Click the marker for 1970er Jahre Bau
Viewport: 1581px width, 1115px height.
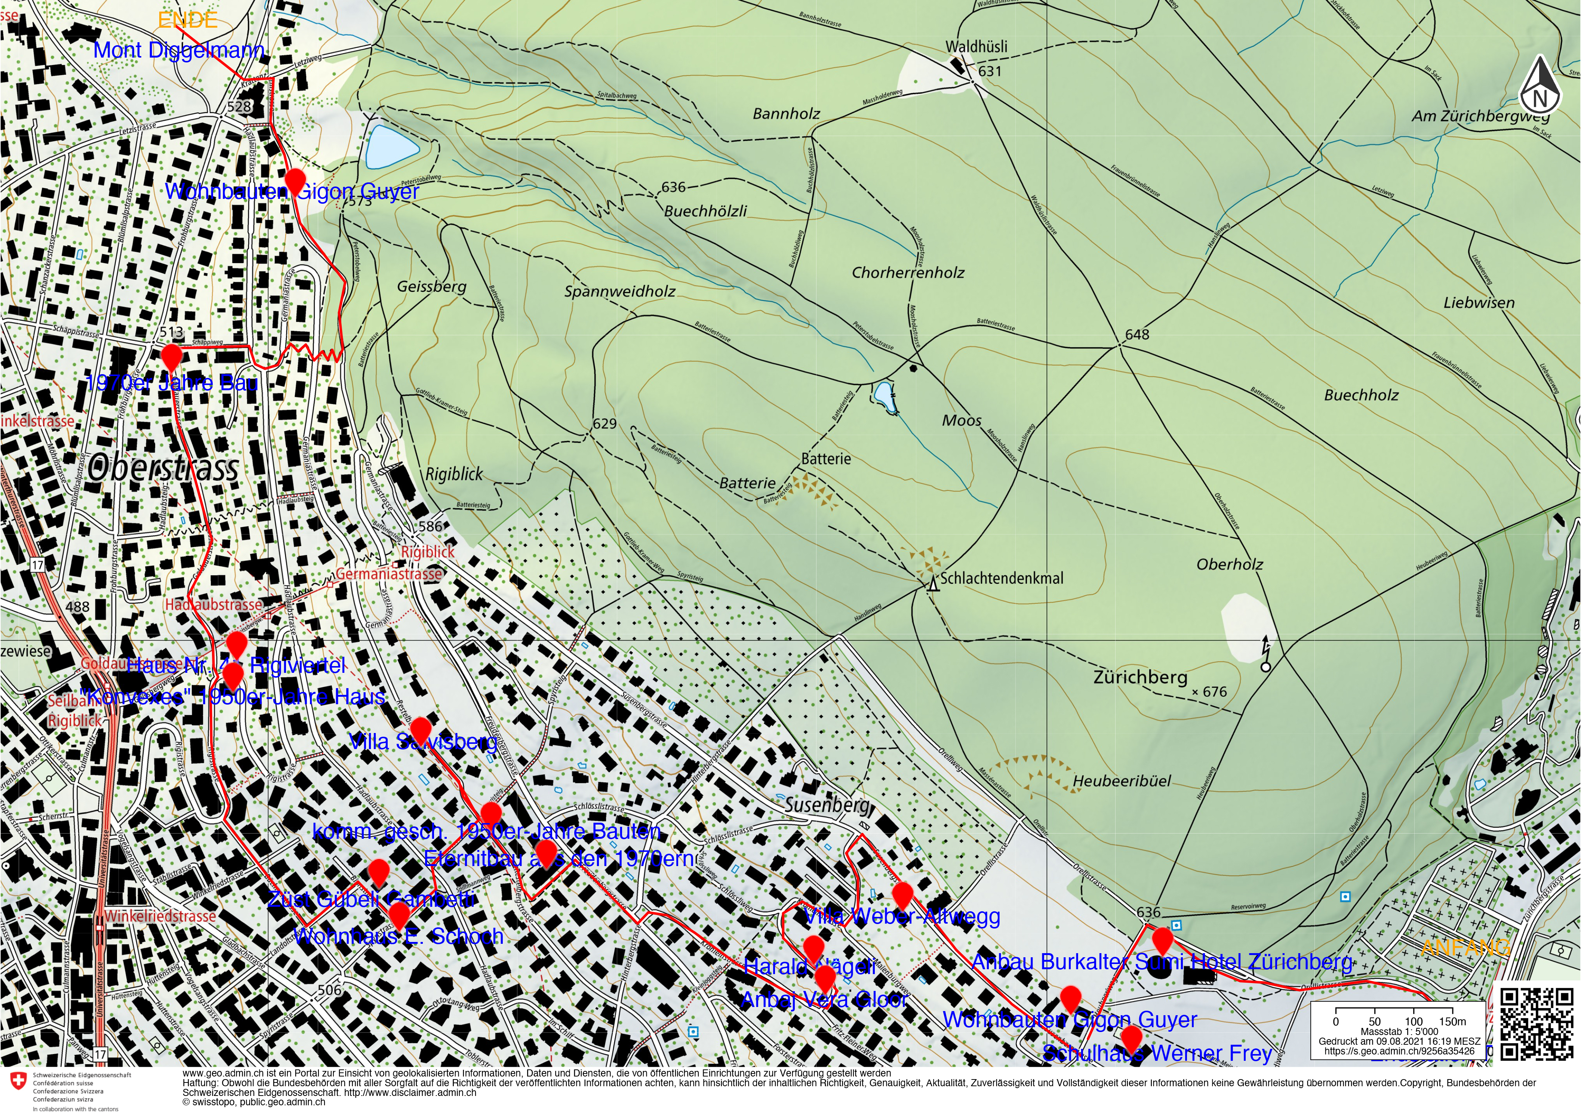point(171,355)
